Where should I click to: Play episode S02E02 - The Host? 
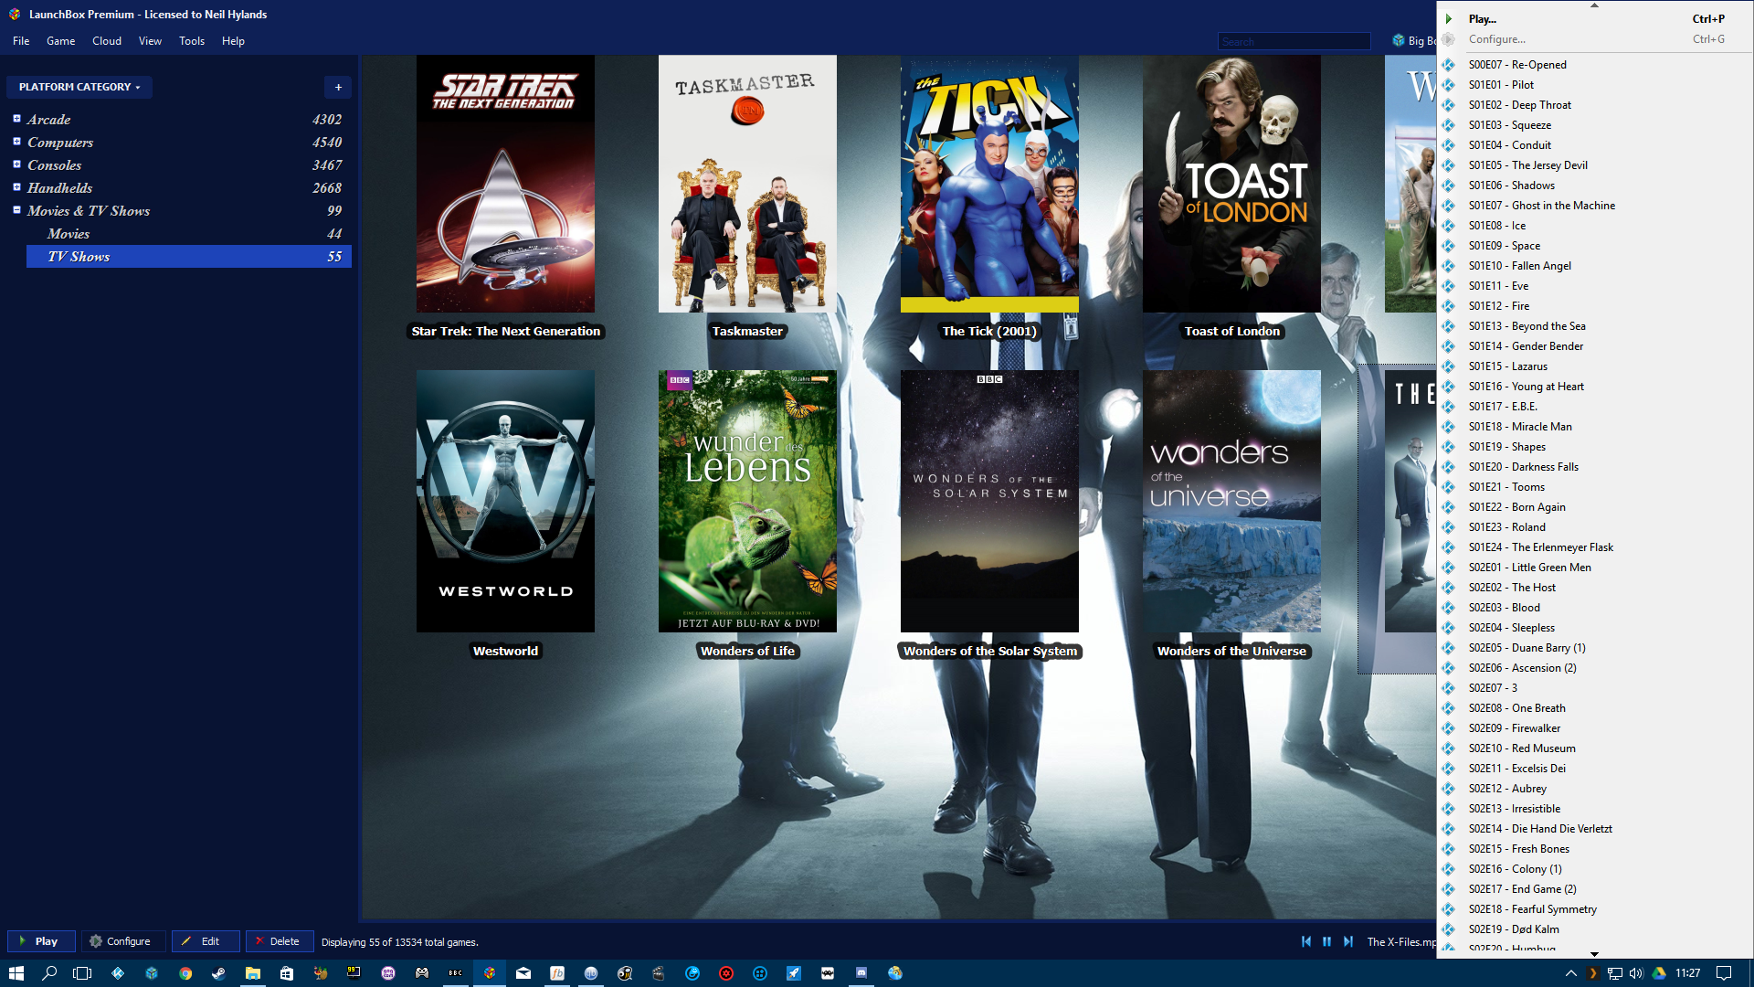1594,588
